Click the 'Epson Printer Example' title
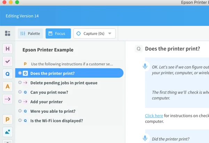 click(48, 50)
